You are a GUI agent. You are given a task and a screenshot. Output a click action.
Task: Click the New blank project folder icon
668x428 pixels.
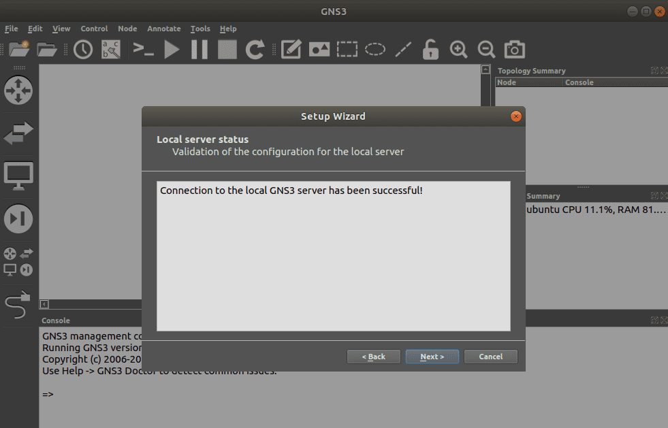(x=19, y=49)
